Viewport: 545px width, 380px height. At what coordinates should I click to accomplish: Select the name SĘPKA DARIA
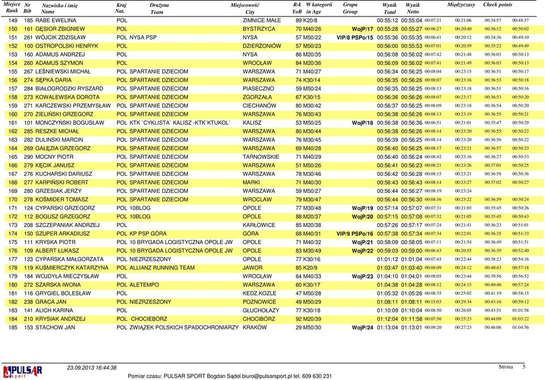click(53, 80)
